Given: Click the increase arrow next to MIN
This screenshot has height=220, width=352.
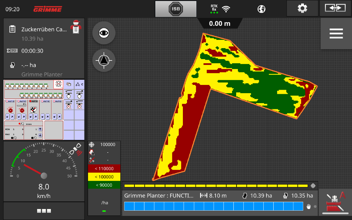Looking at the screenshot, I should (40, 129).
